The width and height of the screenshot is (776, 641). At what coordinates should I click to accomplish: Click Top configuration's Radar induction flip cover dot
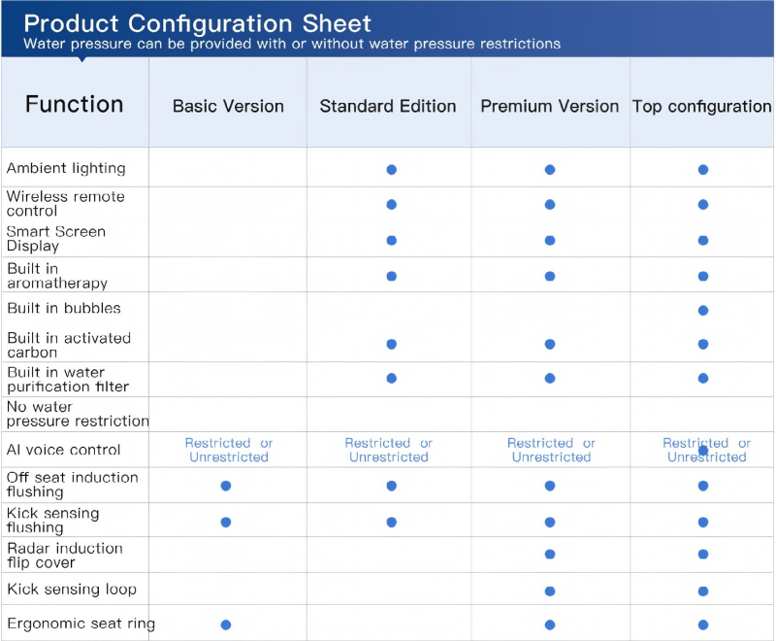click(x=703, y=555)
